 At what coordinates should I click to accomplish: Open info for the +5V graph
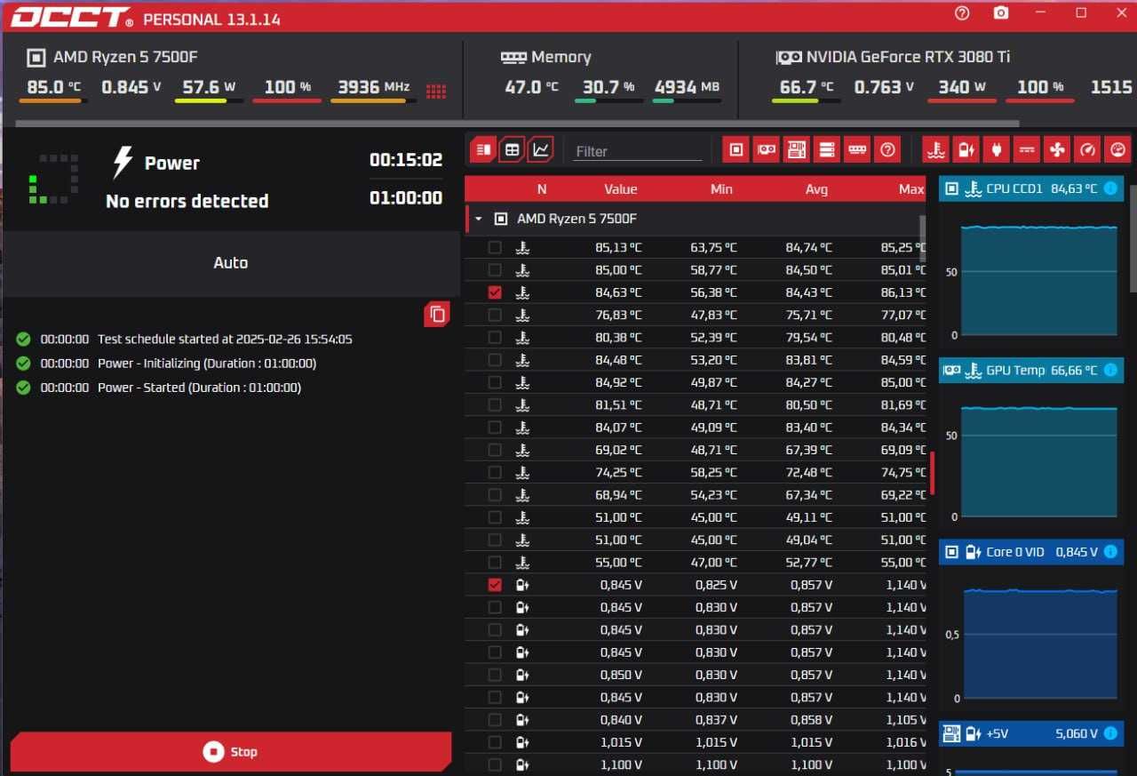1110,733
